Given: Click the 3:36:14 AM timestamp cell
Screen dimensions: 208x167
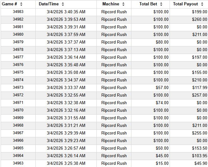Looking at the screenshot, I should click(66, 57).
